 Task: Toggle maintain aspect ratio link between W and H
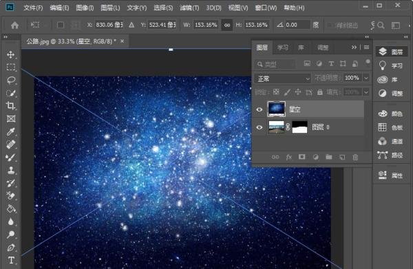226,25
